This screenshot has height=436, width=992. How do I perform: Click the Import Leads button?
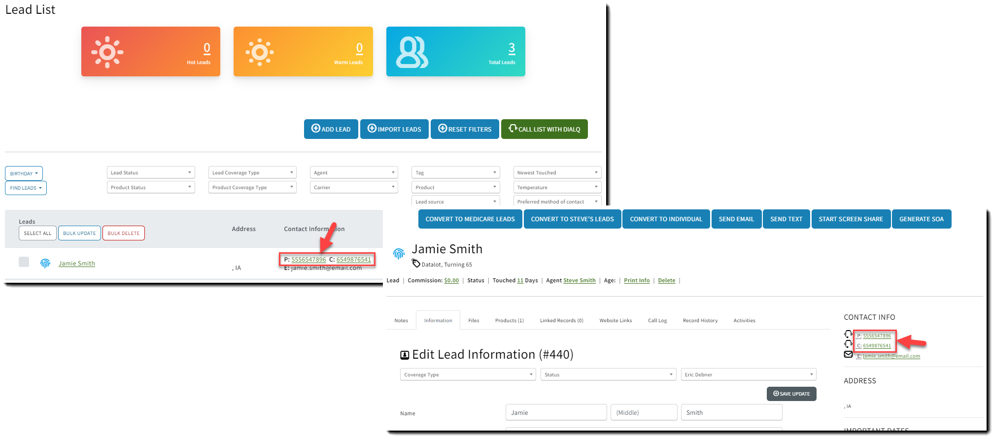pos(394,129)
